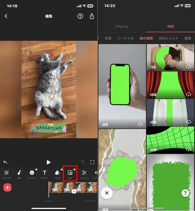Tap the share/export icon
This screenshot has width=195, height=211.
[x=92, y=16]
